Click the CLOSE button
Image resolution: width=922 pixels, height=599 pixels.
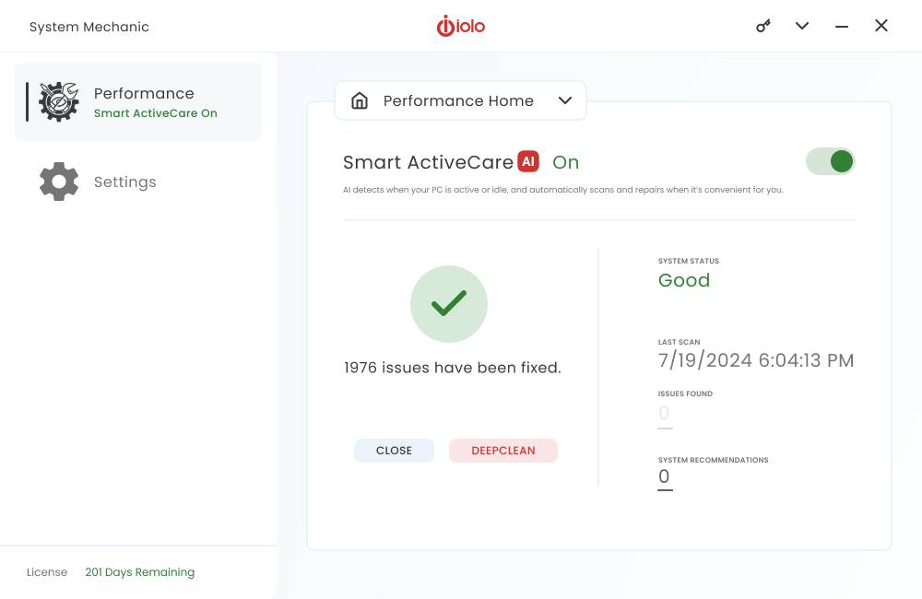click(394, 451)
